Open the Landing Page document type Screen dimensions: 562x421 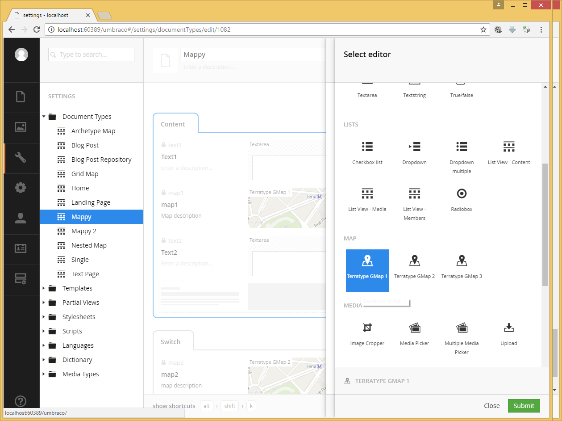pos(91,202)
